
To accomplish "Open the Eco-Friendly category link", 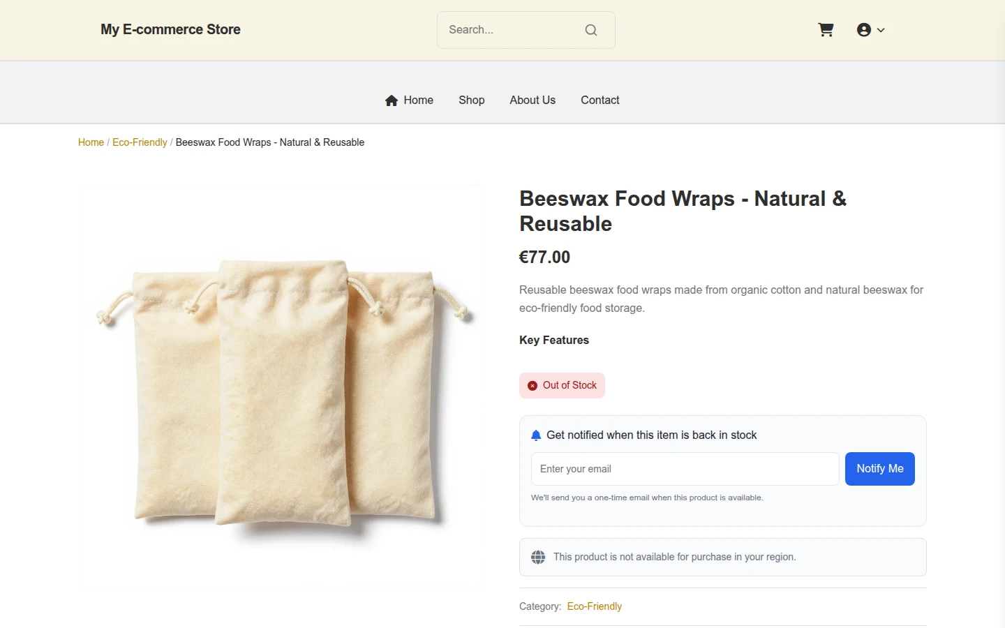I will pos(595,606).
